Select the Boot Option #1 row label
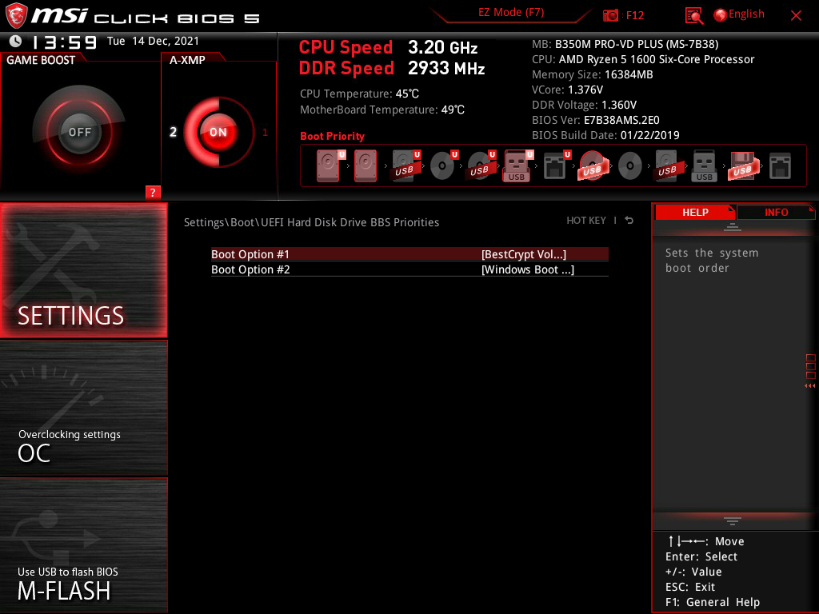819x614 pixels. click(x=250, y=254)
